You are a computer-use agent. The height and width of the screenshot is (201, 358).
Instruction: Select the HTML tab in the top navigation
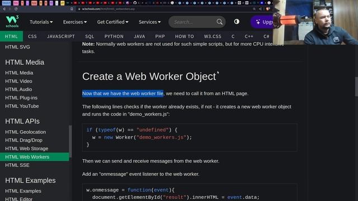(x=11, y=36)
